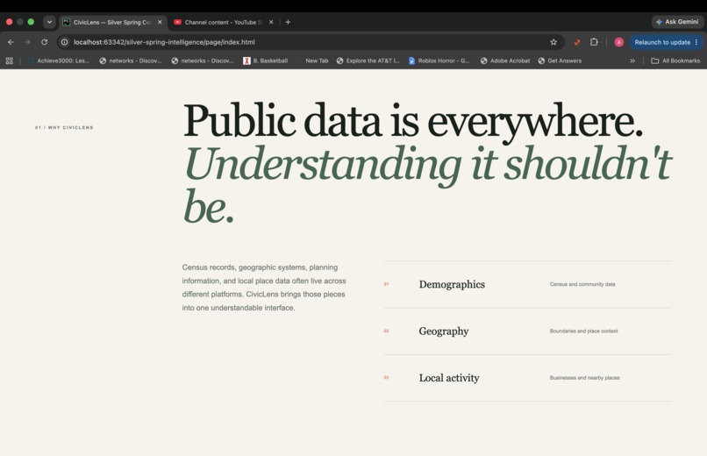Screen dimensions: 707x456
Task: Click the browser forward arrow
Action: point(27,42)
